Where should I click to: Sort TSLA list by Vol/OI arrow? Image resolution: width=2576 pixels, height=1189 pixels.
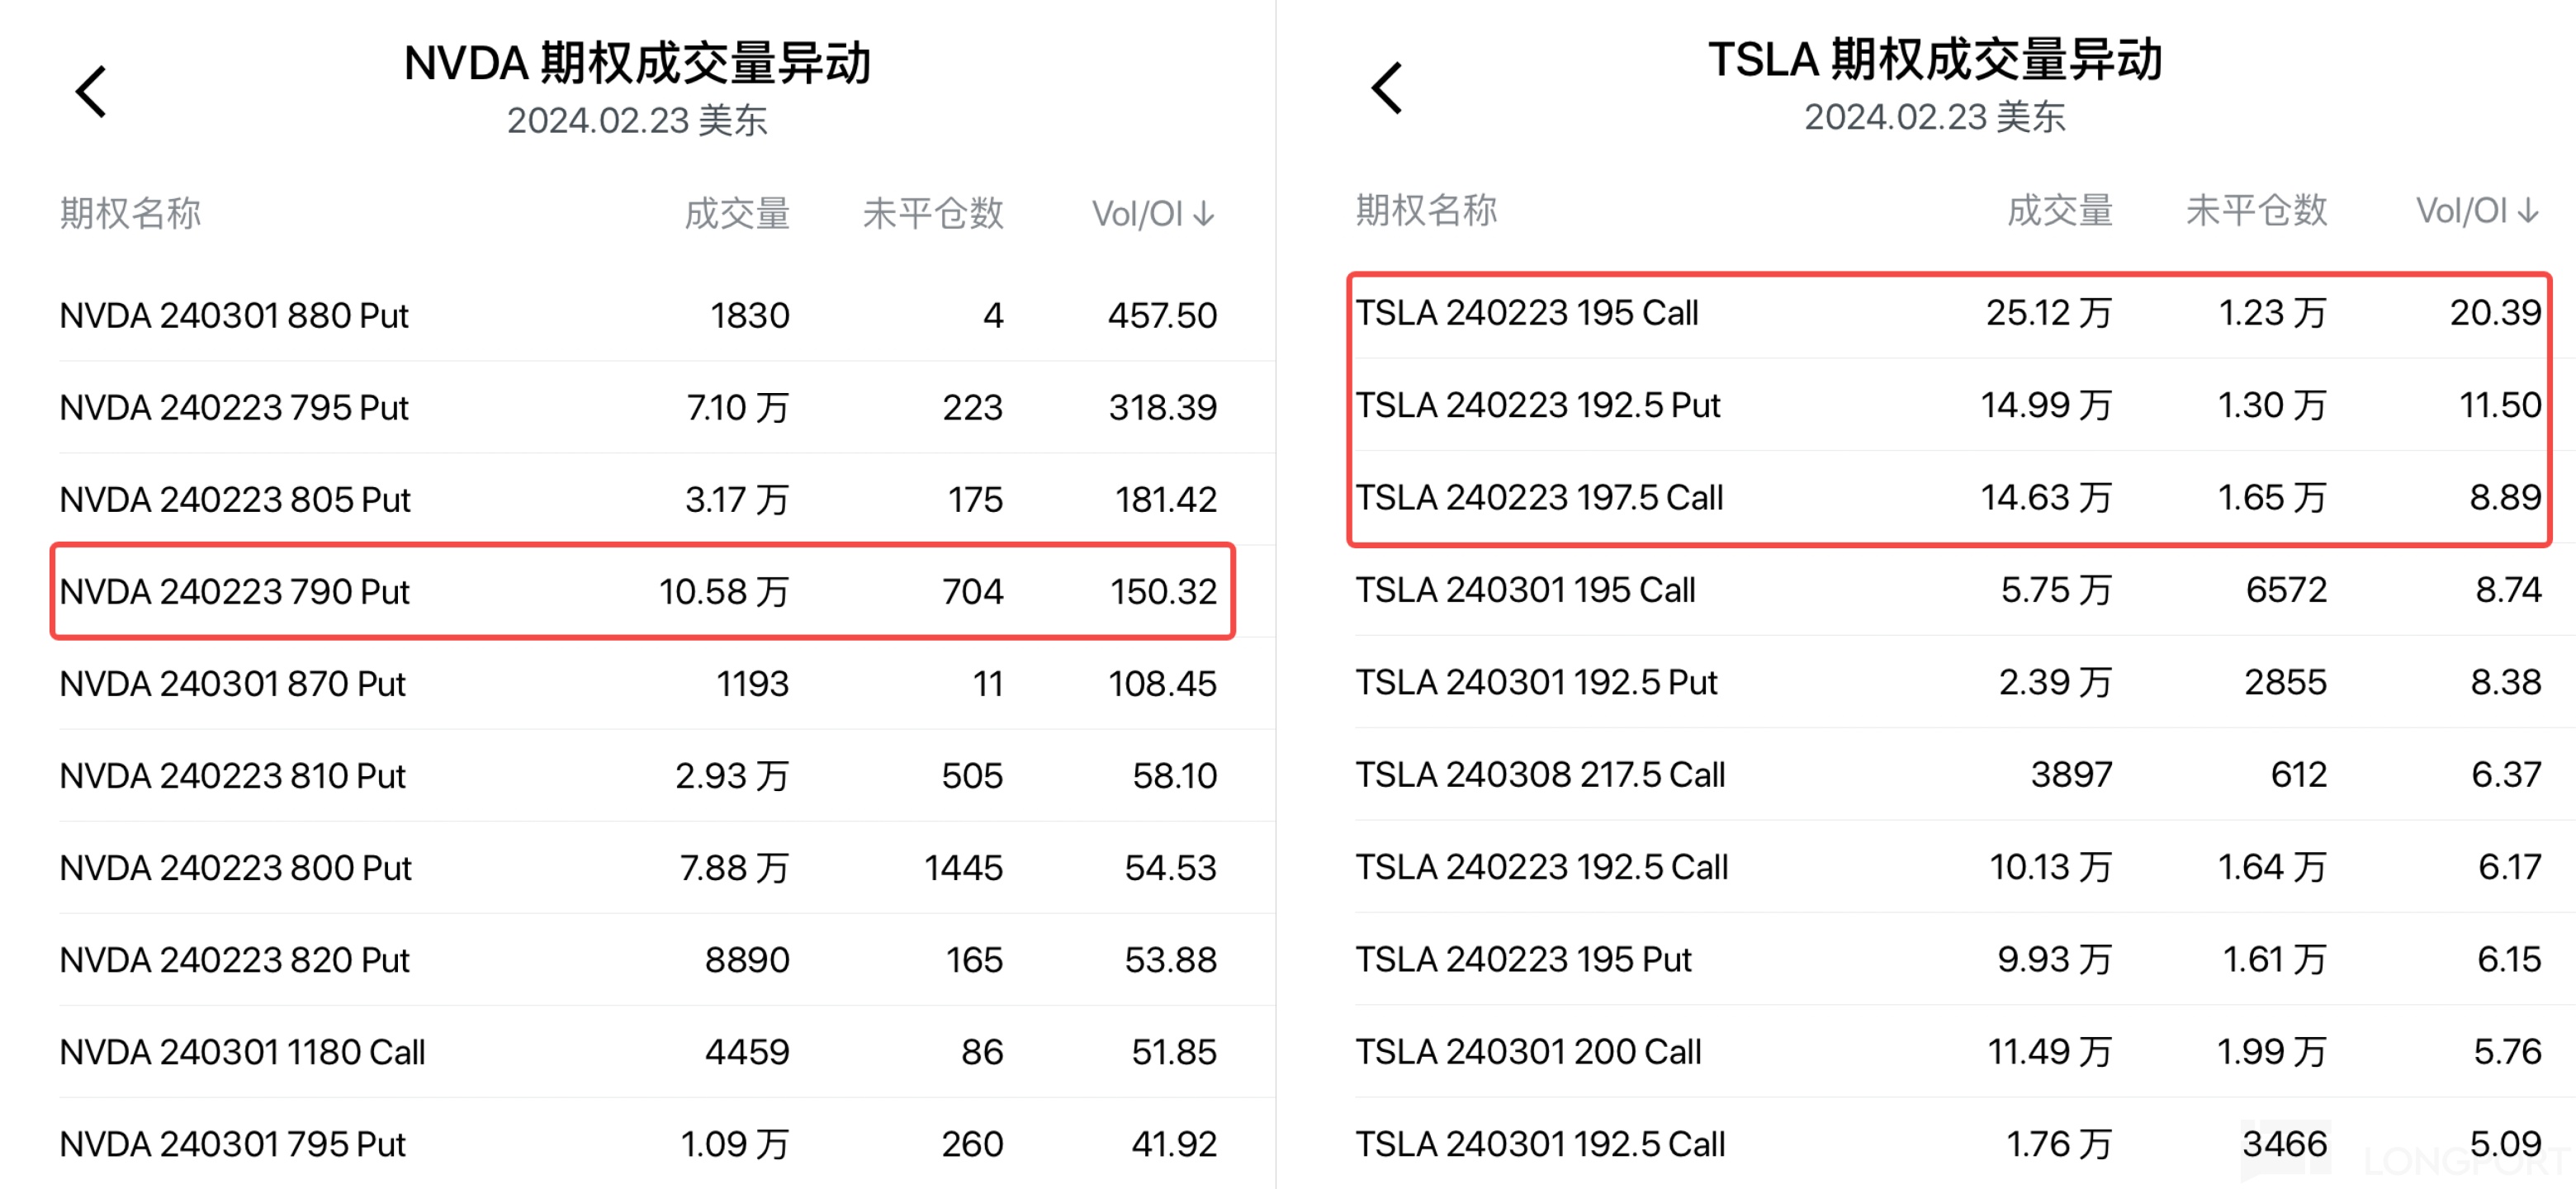(x=2528, y=210)
